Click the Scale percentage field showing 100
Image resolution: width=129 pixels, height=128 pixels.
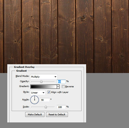pos(61,107)
